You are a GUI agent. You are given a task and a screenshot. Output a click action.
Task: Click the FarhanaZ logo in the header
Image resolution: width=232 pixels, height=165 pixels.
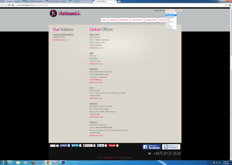pos(65,14)
